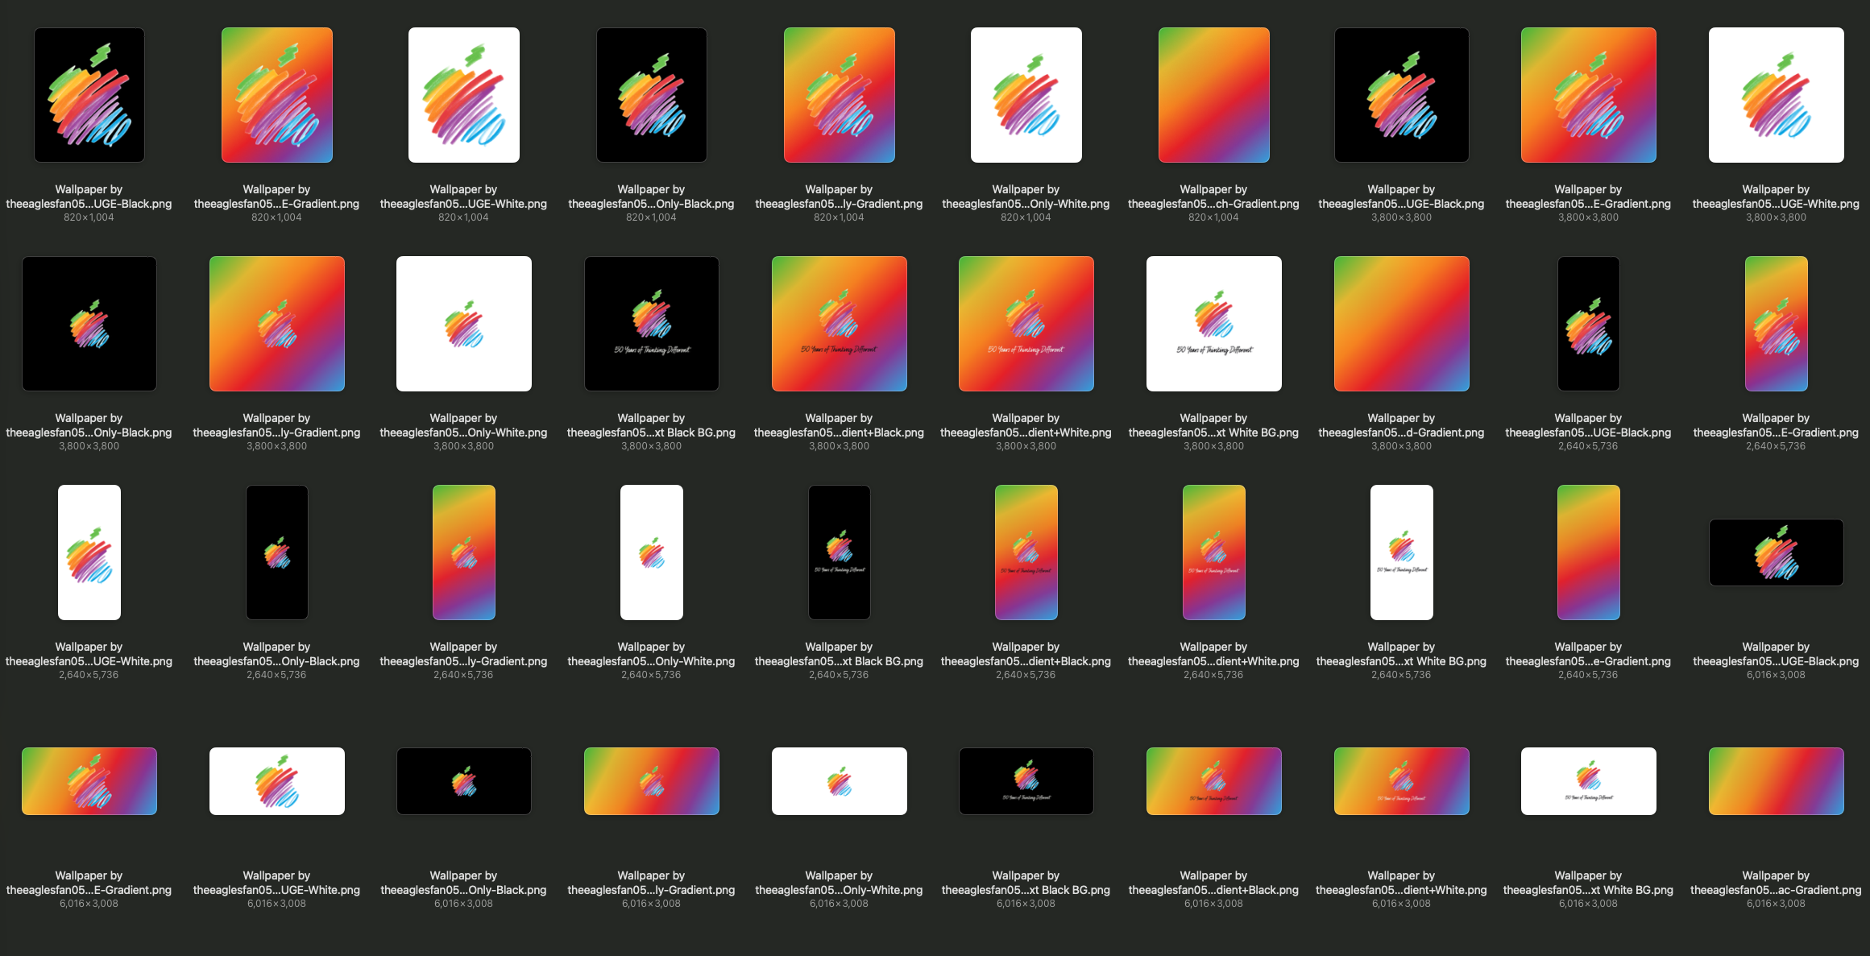Choose the 'xt Black BG' thumbnail captioned 3,800×3,800
The width and height of the screenshot is (1870, 956).
pos(652,324)
